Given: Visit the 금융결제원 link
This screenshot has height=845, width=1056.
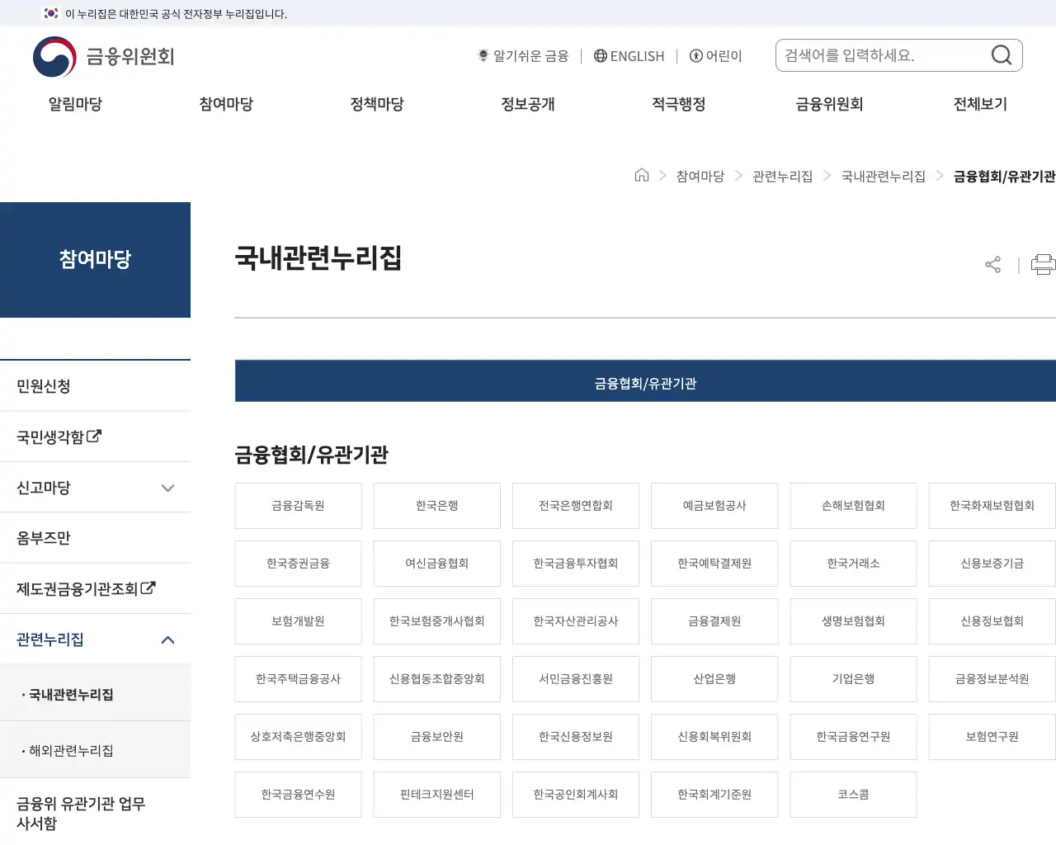Looking at the screenshot, I should click(714, 621).
